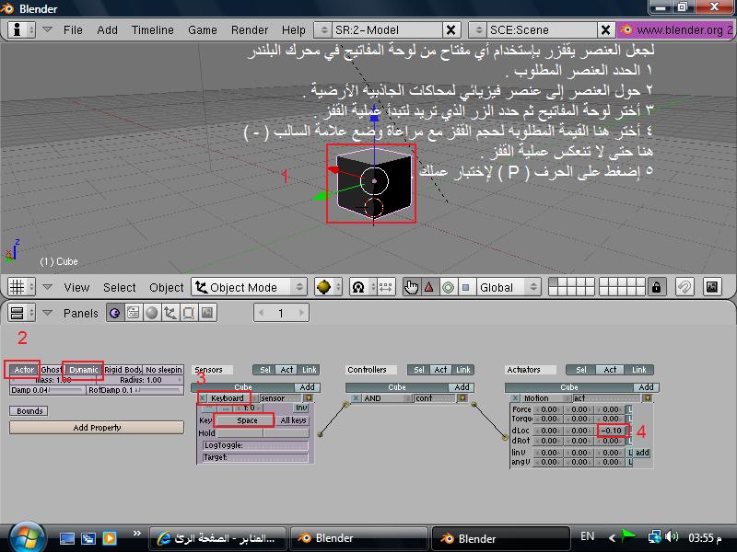
Task: Open the Global orientation dropdown
Action: pyautogui.click(x=508, y=287)
